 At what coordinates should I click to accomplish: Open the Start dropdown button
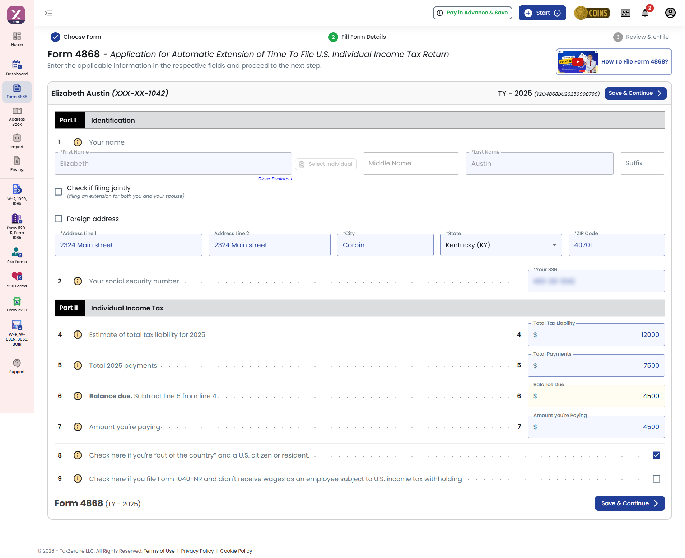pos(542,13)
